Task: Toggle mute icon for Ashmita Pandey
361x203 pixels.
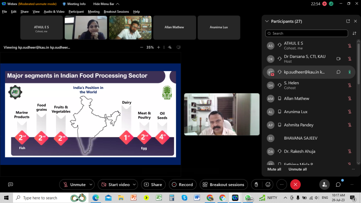Action: tap(349, 125)
